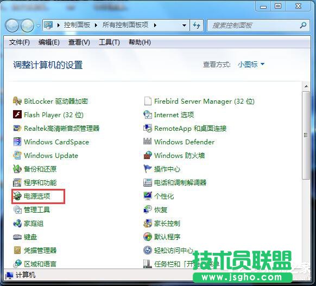The width and height of the screenshot is (316, 286).
Task: Open the 个性化 icon
Action: point(148,196)
